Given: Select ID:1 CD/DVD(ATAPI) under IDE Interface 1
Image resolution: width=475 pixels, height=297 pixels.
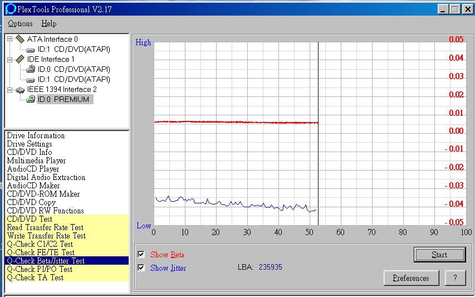Looking at the screenshot, I should (74, 79).
